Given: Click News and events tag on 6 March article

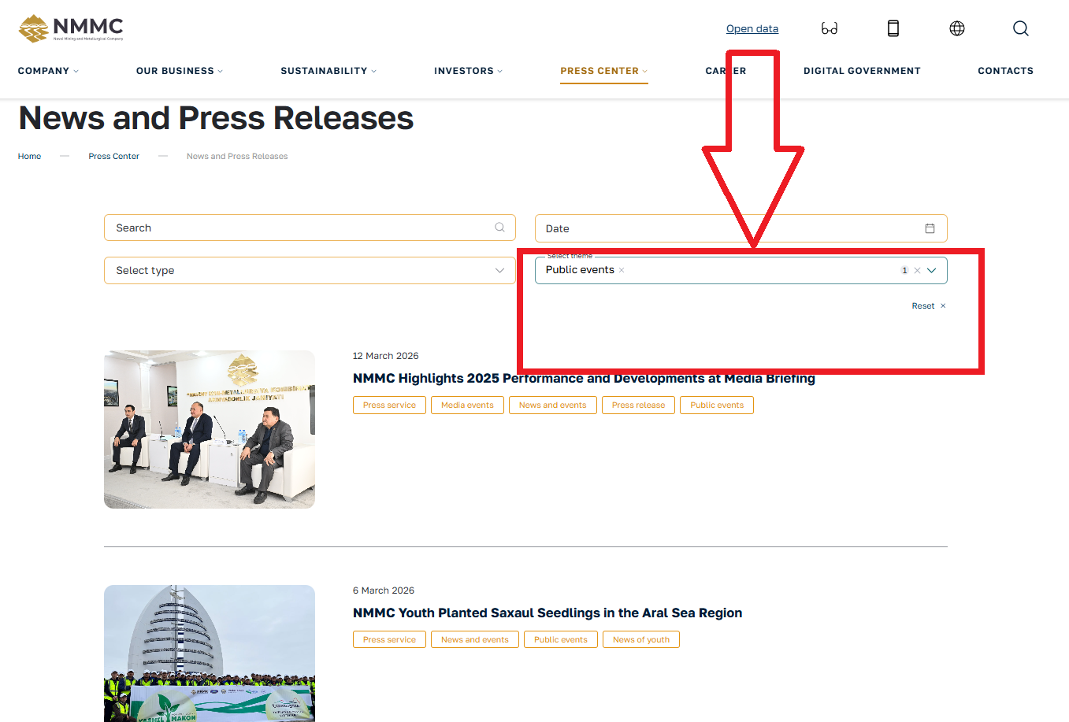Looking at the screenshot, I should 475,640.
